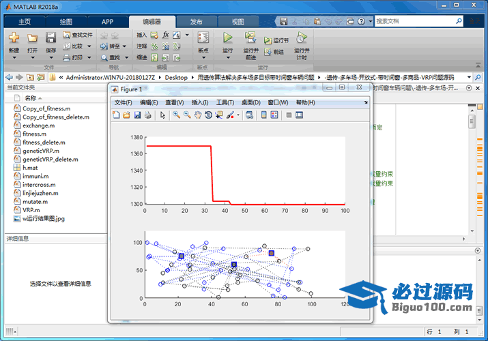Open Figure 1 Desktop (桌面) menu
This screenshot has height=341, width=488.
pos(251,102)
